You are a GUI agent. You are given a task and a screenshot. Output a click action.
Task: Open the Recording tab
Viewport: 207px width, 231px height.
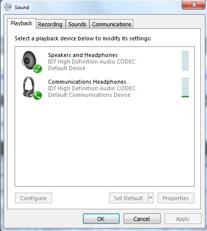point(50,24)
